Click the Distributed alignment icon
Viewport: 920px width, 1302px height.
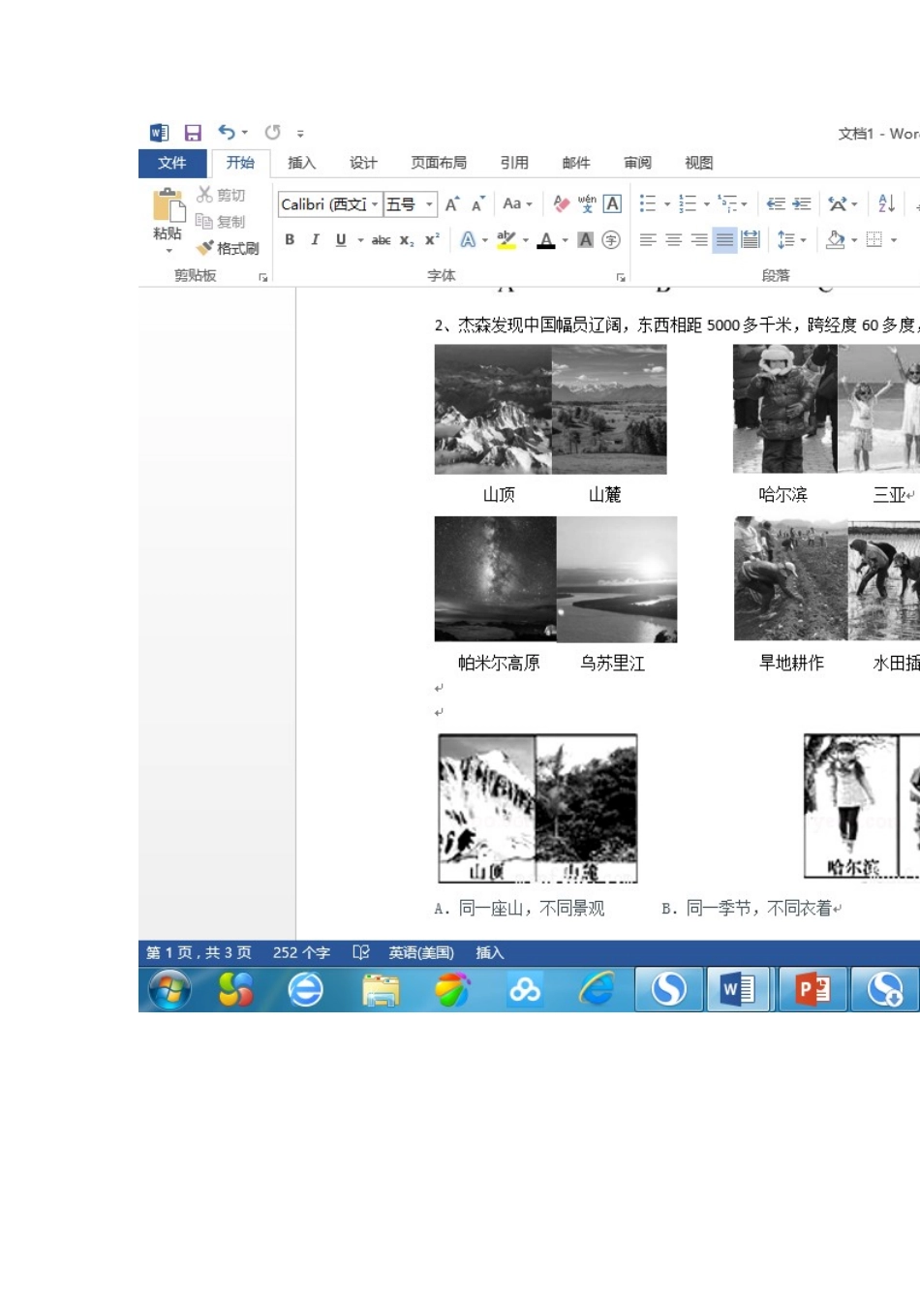pos(751,239)
